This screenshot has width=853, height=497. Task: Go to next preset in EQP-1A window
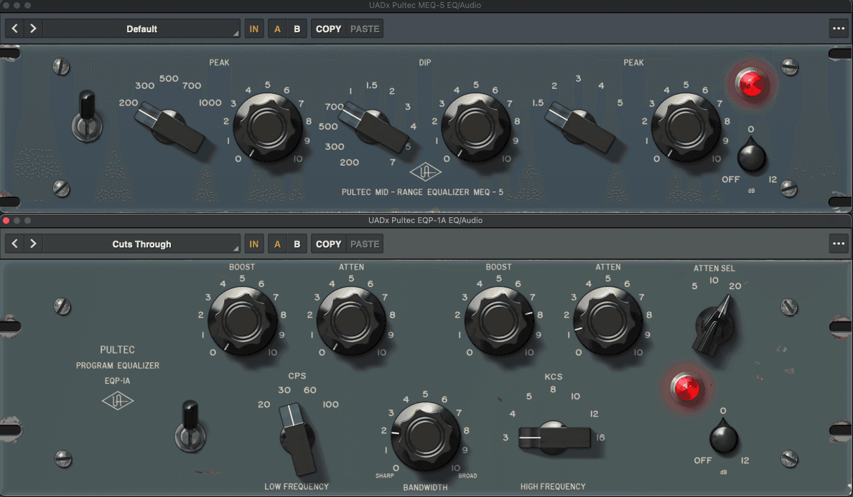pyautogui.click(x=33, y=244)
